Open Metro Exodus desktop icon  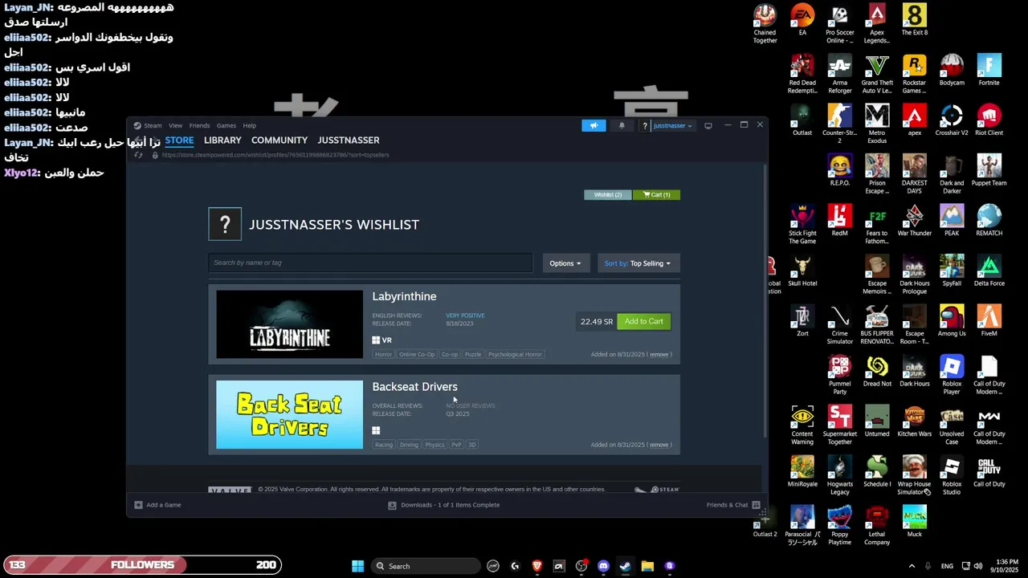click(877, 124)
